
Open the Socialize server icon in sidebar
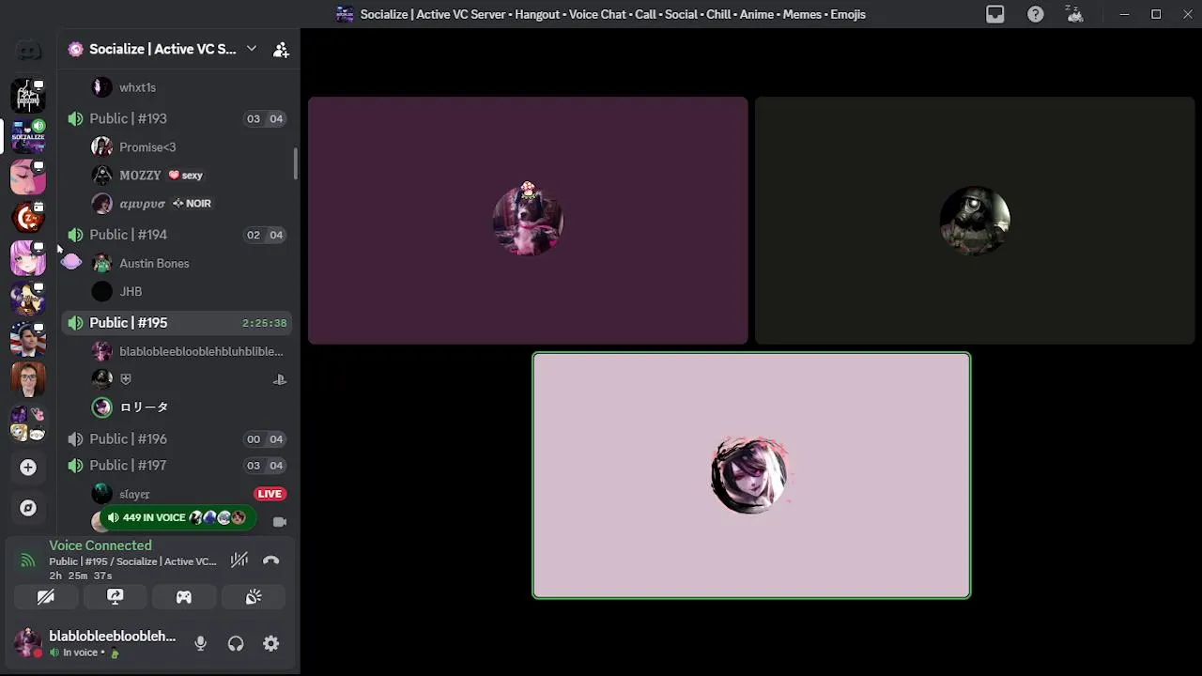pos(28,137)
